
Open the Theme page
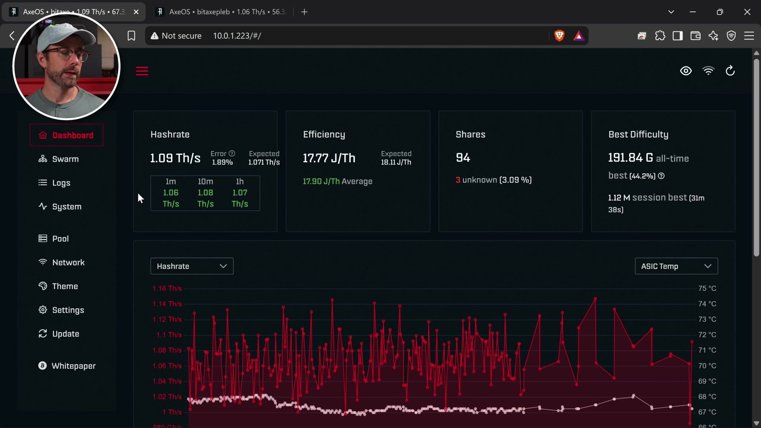58,286
